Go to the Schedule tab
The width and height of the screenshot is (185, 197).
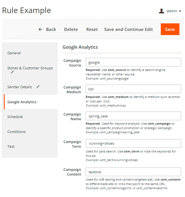point(15,117)
